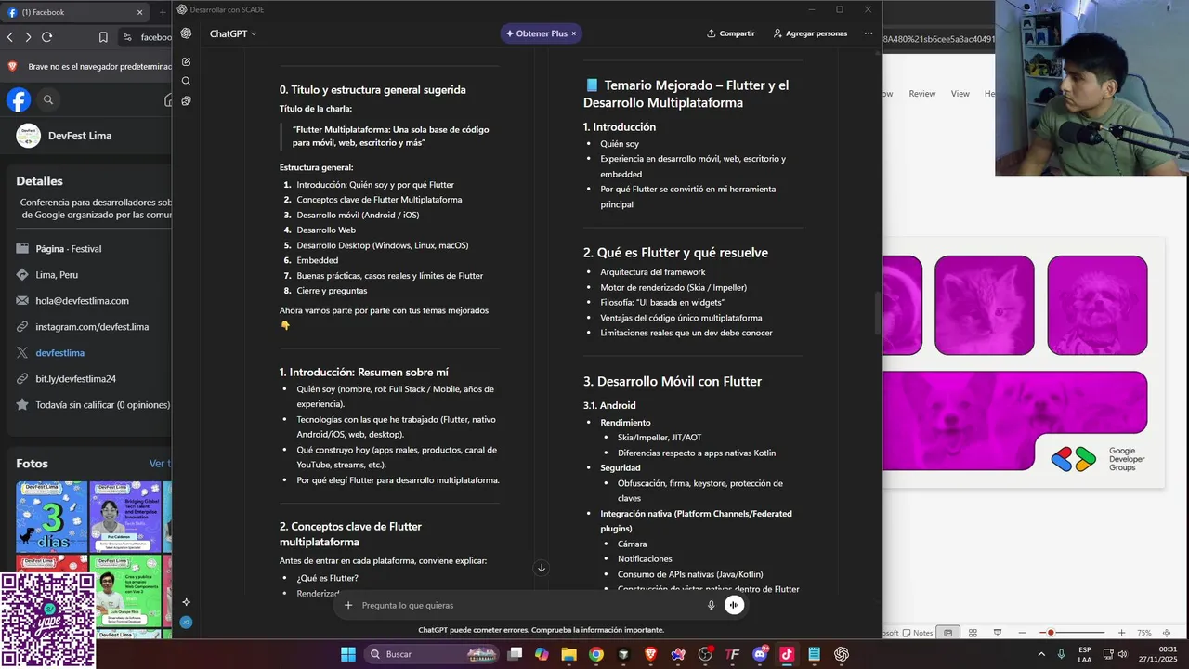Open the three-dots more options menu in ChatGPT
This screenshot has width=1189, height=669.
pos(869,33)
